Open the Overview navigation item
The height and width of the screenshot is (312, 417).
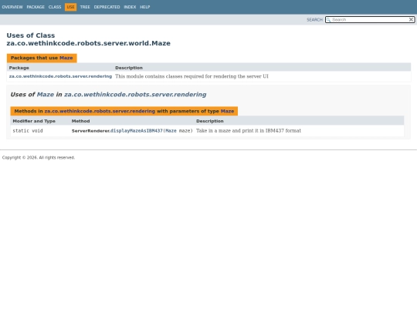pyautogui.click(x=12, y=7)
